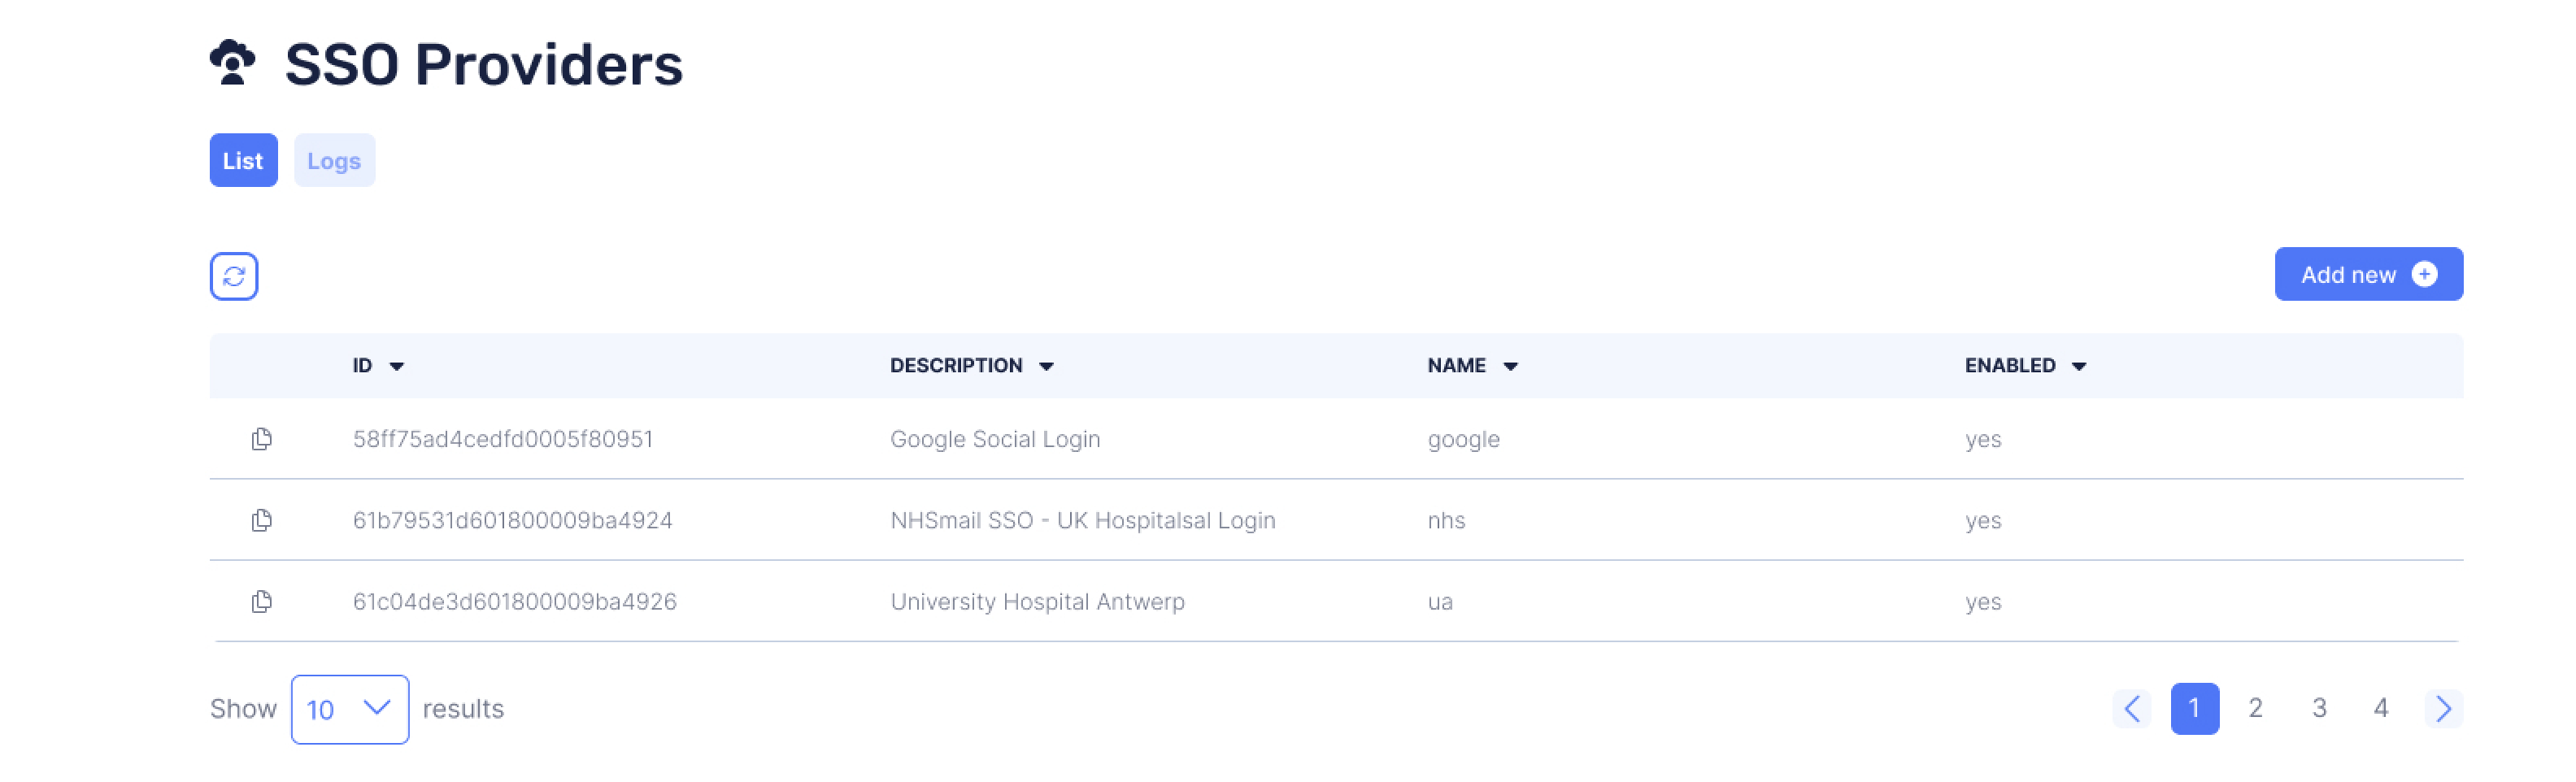Screen dimensions: 2576x782
Task: Go to the previous page arrow
Action: pyautogui.click(x=2131, y=709)
